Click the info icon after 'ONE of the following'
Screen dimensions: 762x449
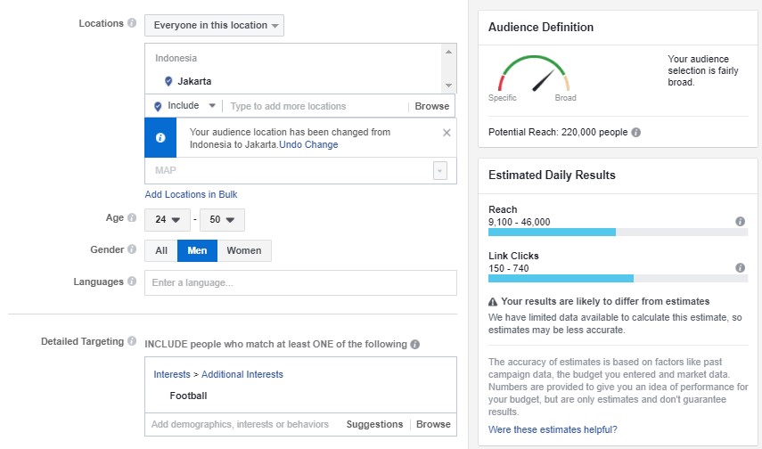tap(414, 344)
